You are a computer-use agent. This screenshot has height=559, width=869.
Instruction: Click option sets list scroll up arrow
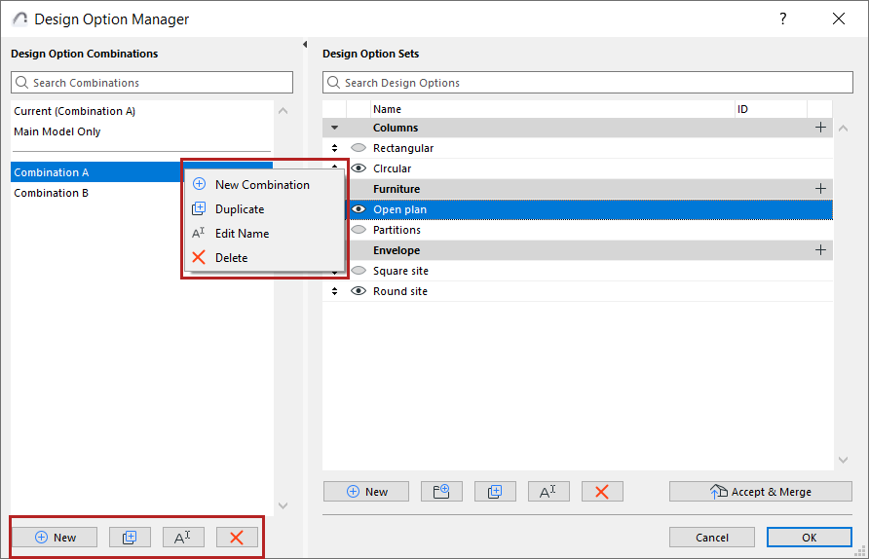843,128
